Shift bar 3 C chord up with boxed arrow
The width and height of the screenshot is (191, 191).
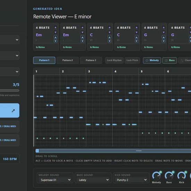[x=109, y=37]
